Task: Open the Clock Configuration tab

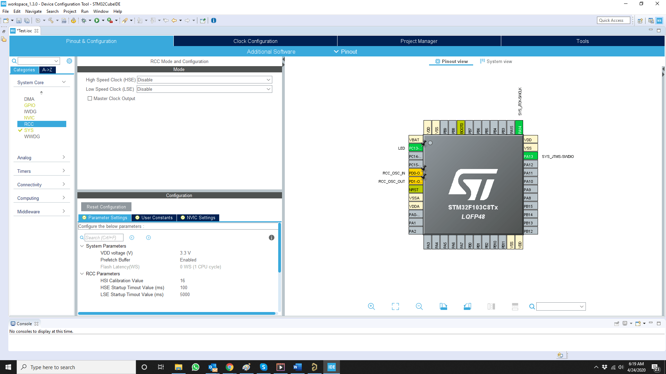Action: [255, 41]
